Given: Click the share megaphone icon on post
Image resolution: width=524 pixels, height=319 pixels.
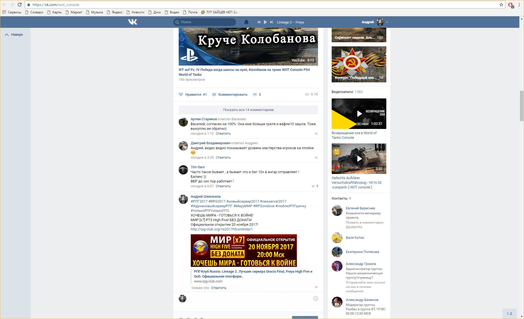Looking at the screenshot, I should (255, 95).
